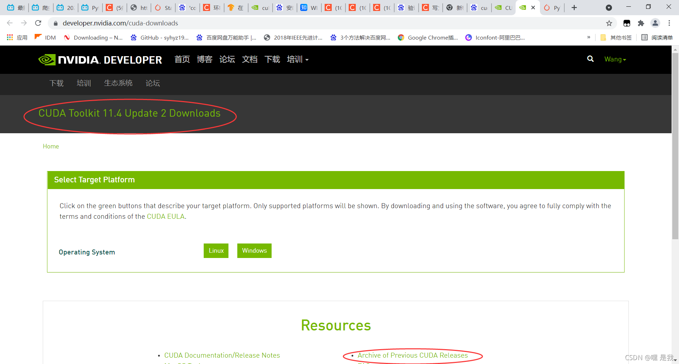Viewport: 679px width, 364px height.
Task: Expand the Wang account dropdown
Action: pos(615,59)
